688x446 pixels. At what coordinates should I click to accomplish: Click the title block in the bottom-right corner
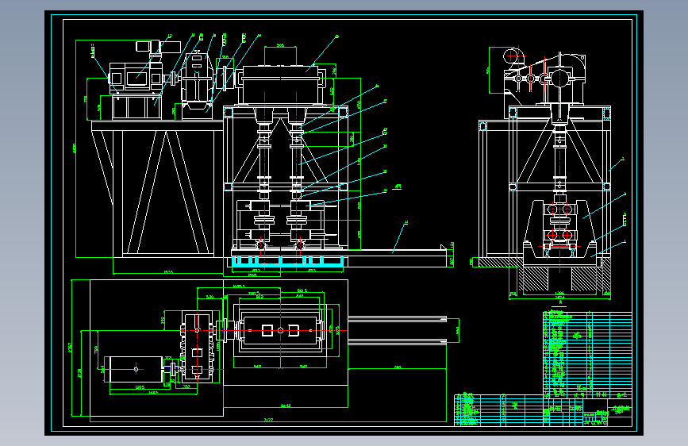587,412
